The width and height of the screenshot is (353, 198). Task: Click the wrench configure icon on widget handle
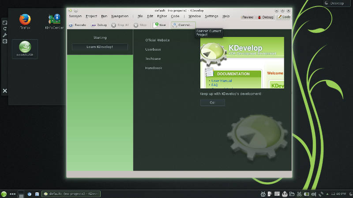pos(5,35)
